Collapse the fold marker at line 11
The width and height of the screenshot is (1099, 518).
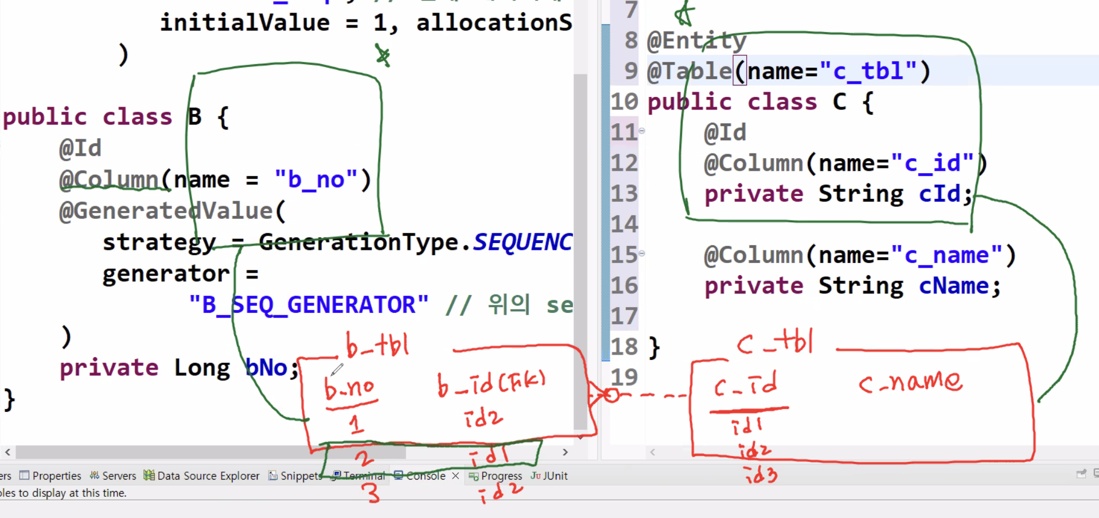click(642, 131)
